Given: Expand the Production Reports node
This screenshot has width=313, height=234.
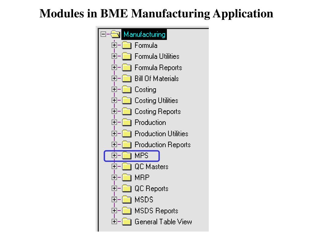Looking at the screenshot, I should pos(114,144).
